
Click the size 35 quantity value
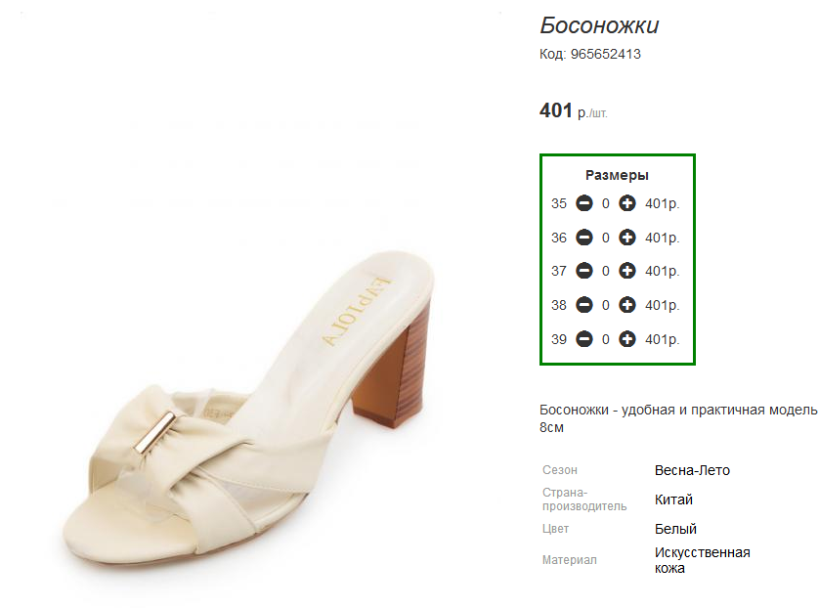pyautogui.click(x=605, y=204)
